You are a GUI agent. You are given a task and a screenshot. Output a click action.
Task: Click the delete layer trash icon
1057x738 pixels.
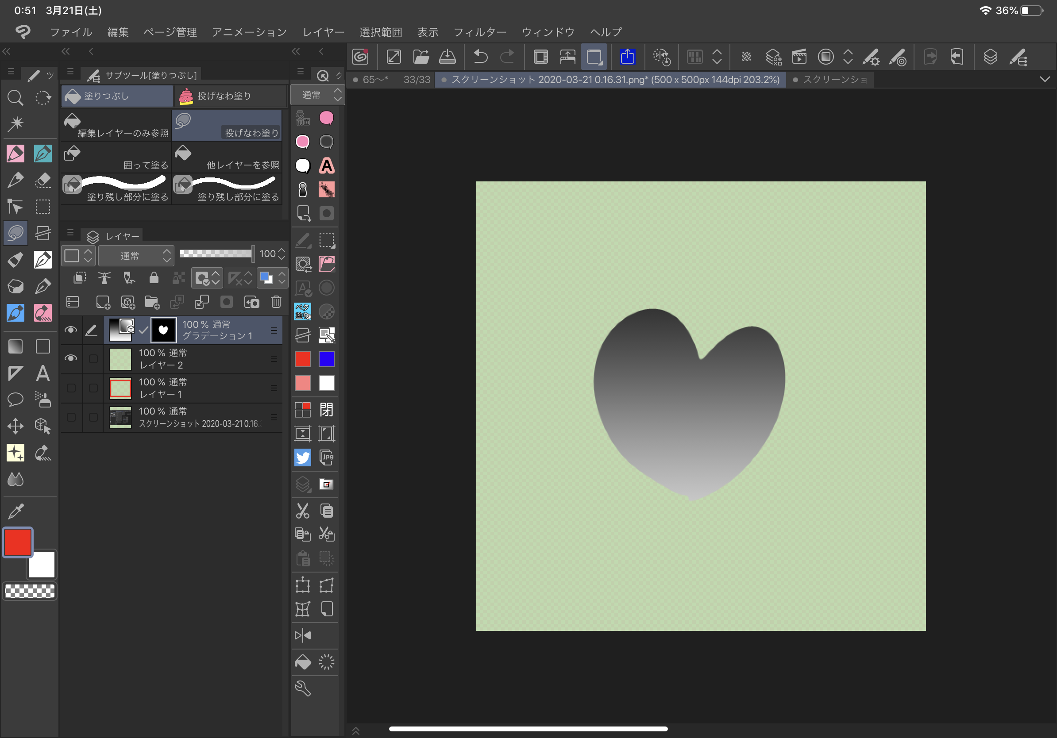click(276, 302)
